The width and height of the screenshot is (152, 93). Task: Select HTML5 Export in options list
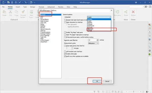(x=45, y=40)
